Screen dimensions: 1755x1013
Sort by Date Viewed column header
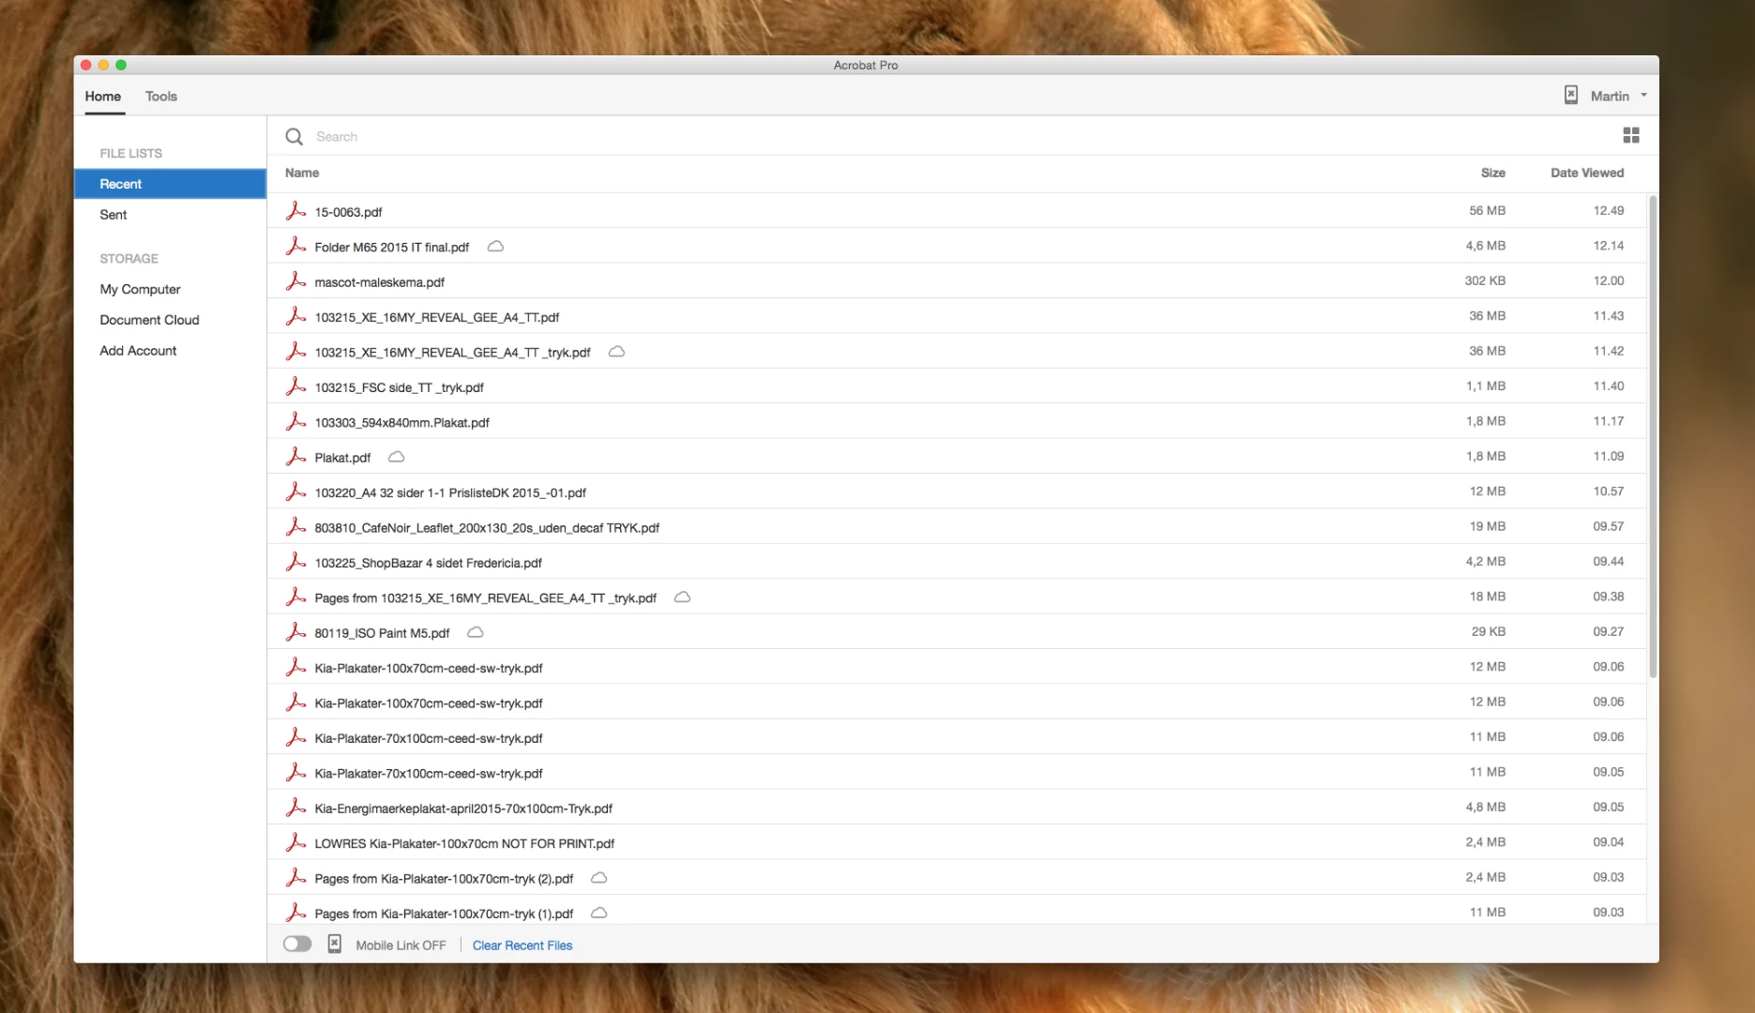[x=1587, y=173]
